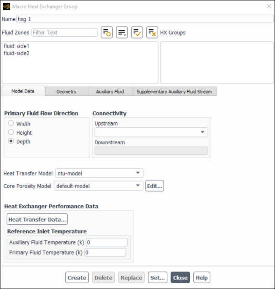Click the deselect all zones icon
Viewport: 275px width, 289px height.
tap(152, 33)
